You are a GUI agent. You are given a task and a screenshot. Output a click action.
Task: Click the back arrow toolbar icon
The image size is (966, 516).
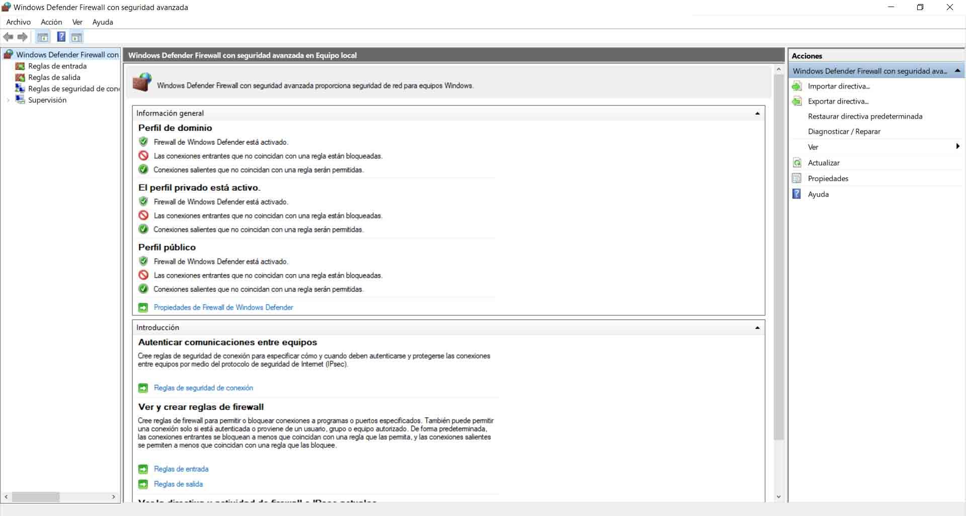8,37
